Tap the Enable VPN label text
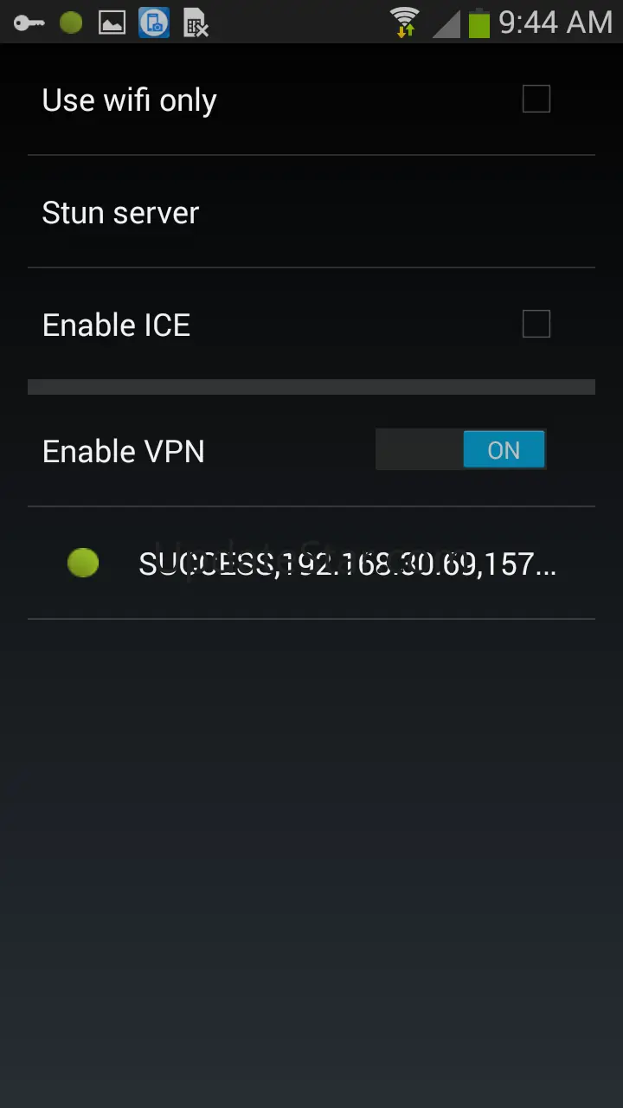Viewport: 623px width, 1108px height. [x=123, y=451]
